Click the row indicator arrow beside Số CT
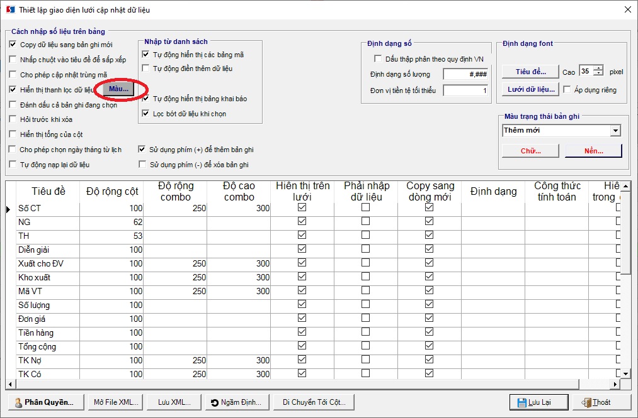This screenshot has width=638, height=418. click(x=9, y=209)
